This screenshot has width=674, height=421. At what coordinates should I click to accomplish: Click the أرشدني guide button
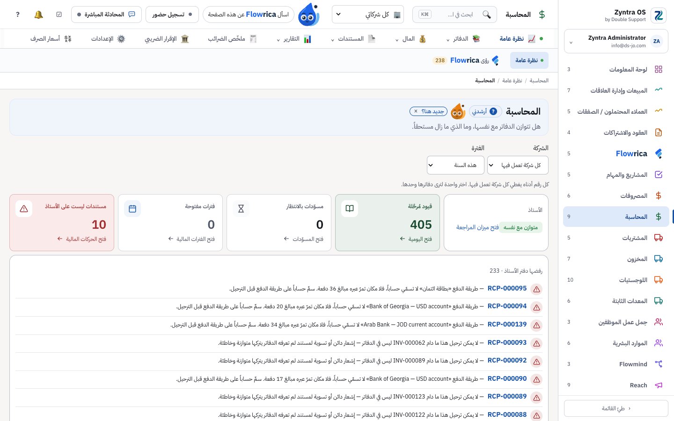[x=485, y=111]
